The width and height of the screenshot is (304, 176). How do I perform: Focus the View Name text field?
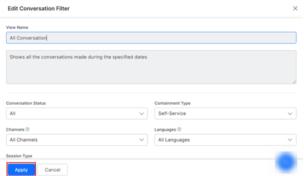(x=151, y=38)
